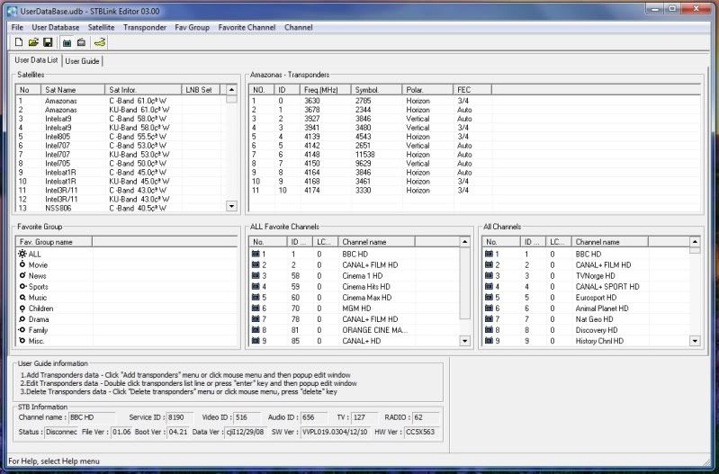Switch to the User Guide tab

(84, 61)
